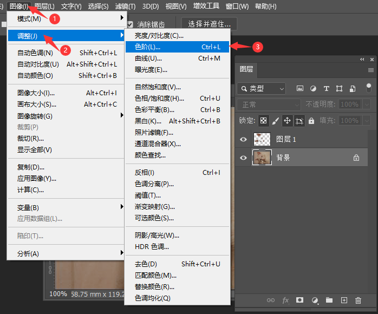Add a layer mask from panel footer
Viewport: 378px width, 314px height.
[x=299, y=300]
